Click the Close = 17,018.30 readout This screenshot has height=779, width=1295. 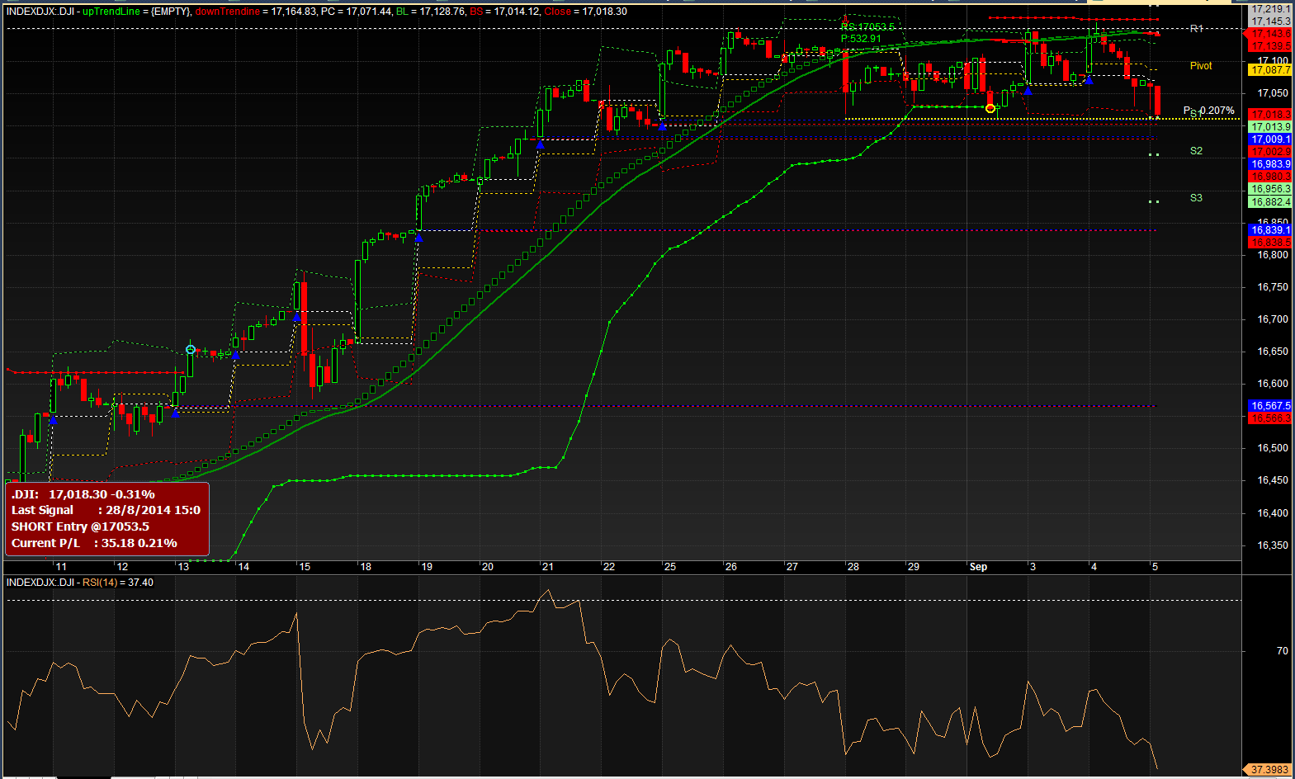click(x=585, y=12)
